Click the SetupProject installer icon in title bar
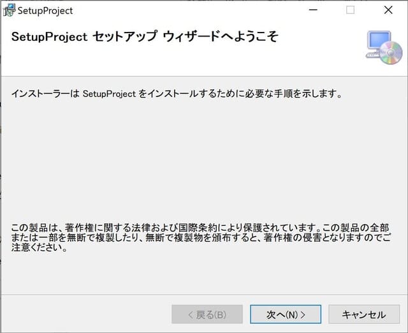The width and height of the screenshot is (408, 333). click(x=9, y=10)
